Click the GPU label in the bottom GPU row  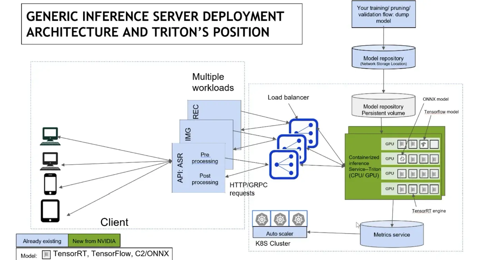pyautogui.click(x=390, y=189)
